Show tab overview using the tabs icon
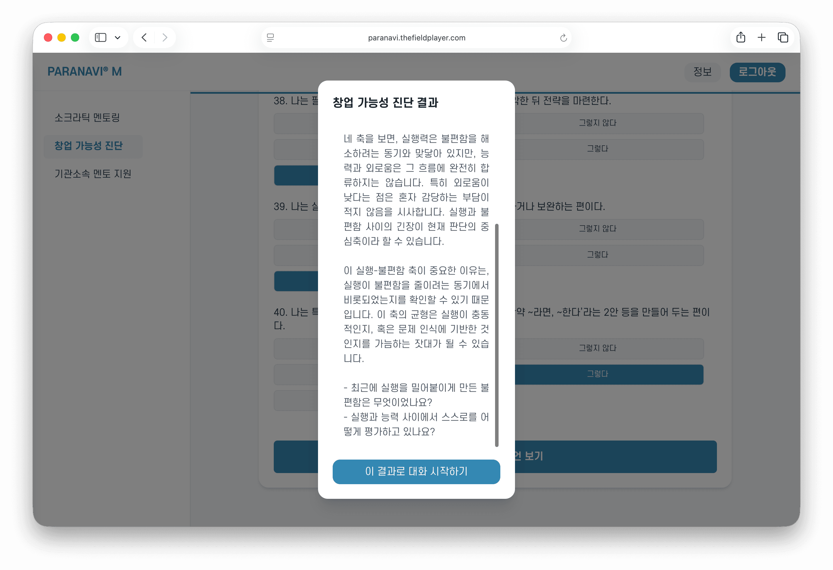The image size is (833, 570). [783, 37]
